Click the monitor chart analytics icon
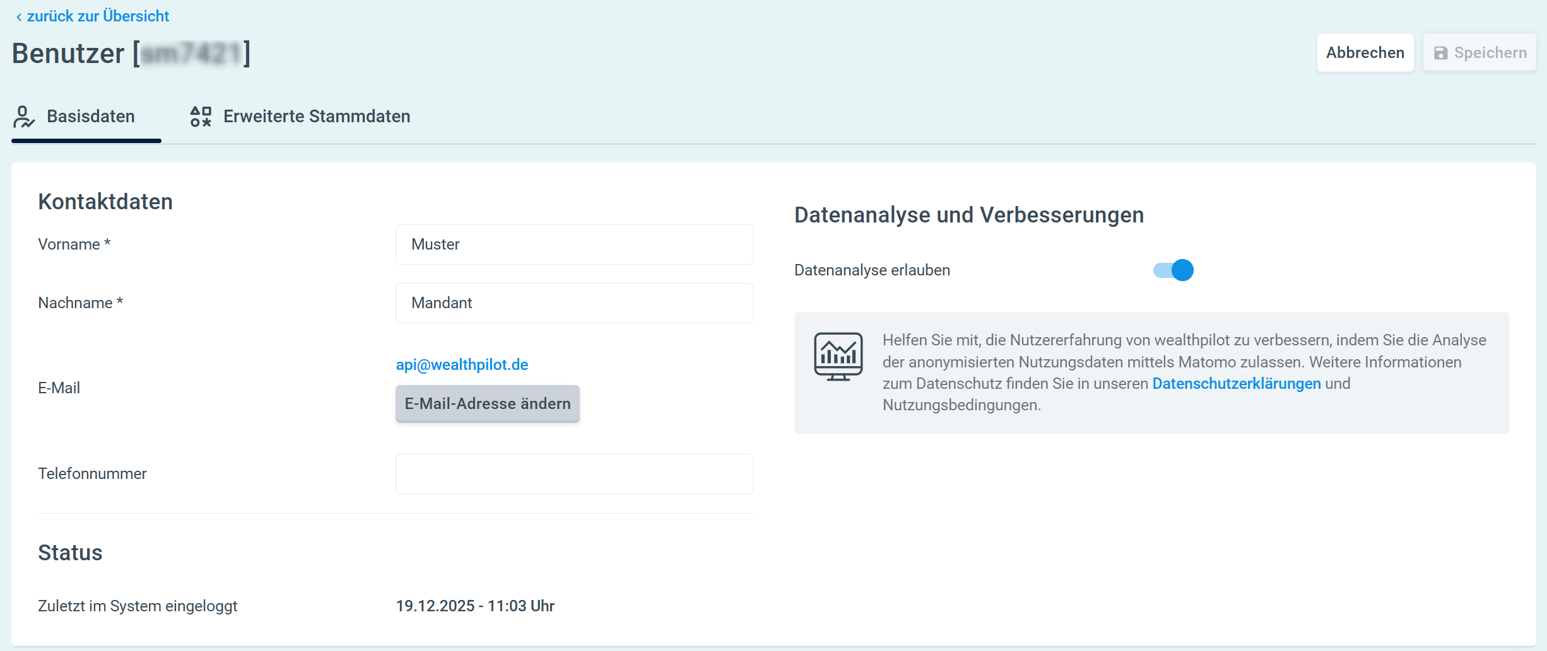1547x651 pixels. [x=838, y=357]
